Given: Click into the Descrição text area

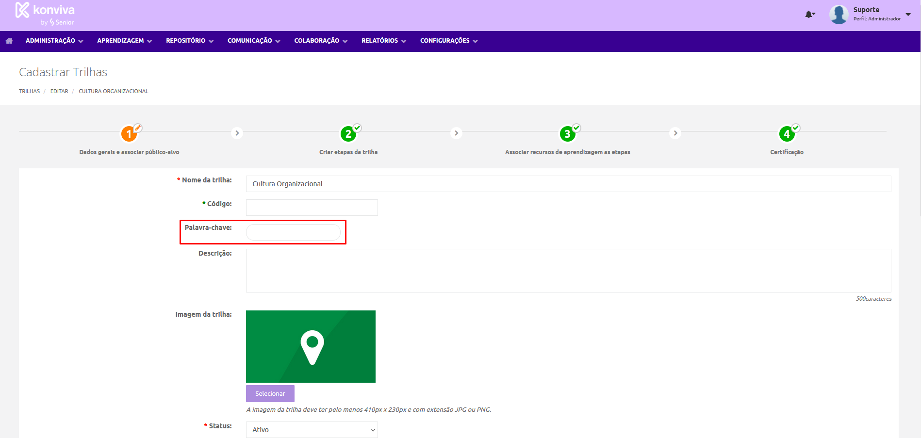Looking at the screenshot, I should 568,271.
